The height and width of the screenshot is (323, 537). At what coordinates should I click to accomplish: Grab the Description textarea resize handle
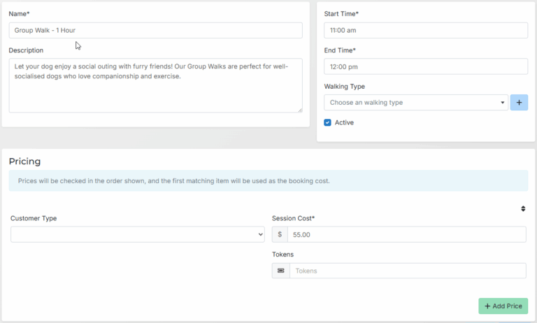click(299, 109)
